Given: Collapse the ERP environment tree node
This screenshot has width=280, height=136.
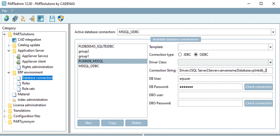Looking at the screenshot, I should (x=9, y=73).
